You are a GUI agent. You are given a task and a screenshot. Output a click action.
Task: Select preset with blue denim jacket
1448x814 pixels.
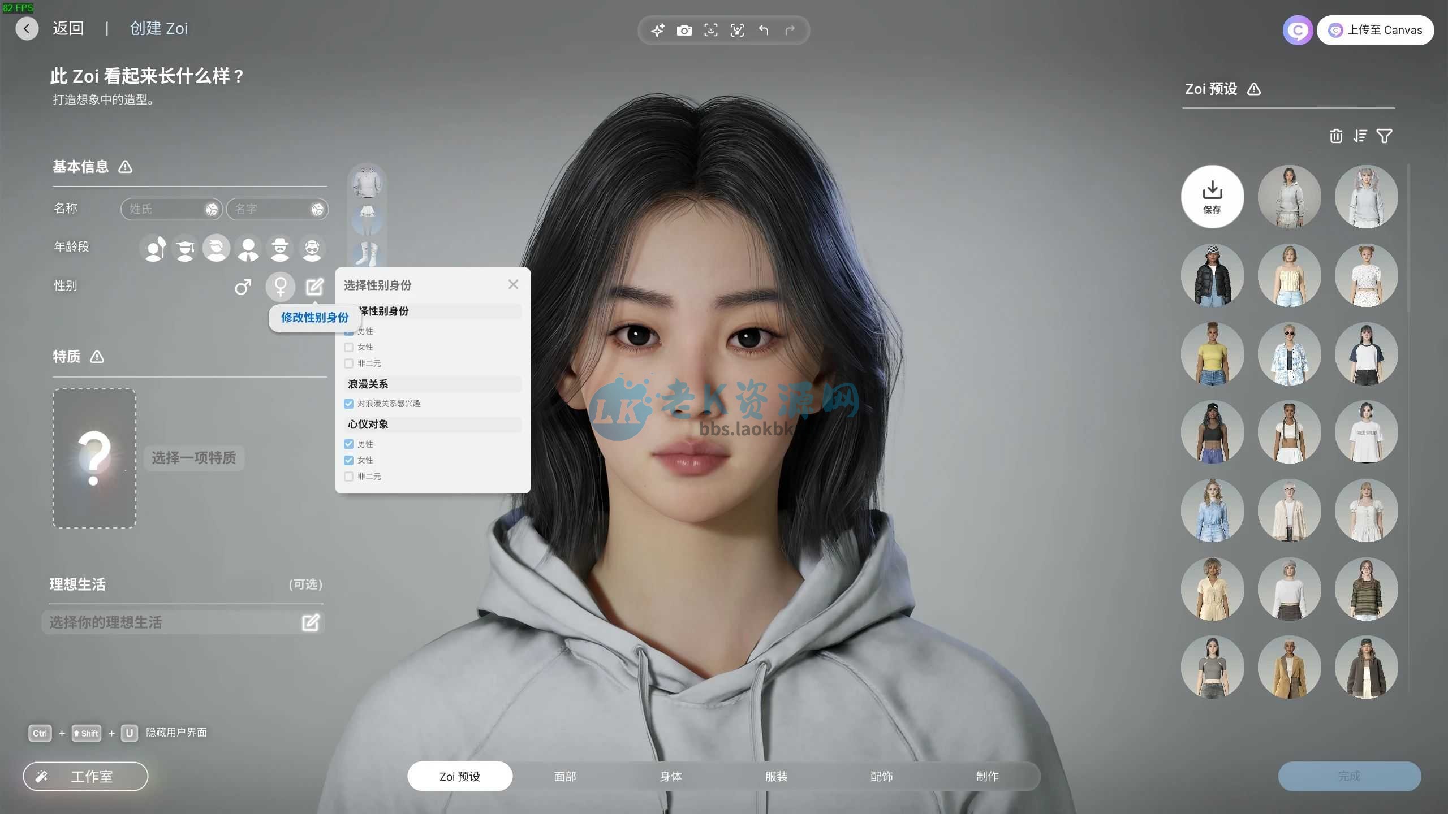1212,510
